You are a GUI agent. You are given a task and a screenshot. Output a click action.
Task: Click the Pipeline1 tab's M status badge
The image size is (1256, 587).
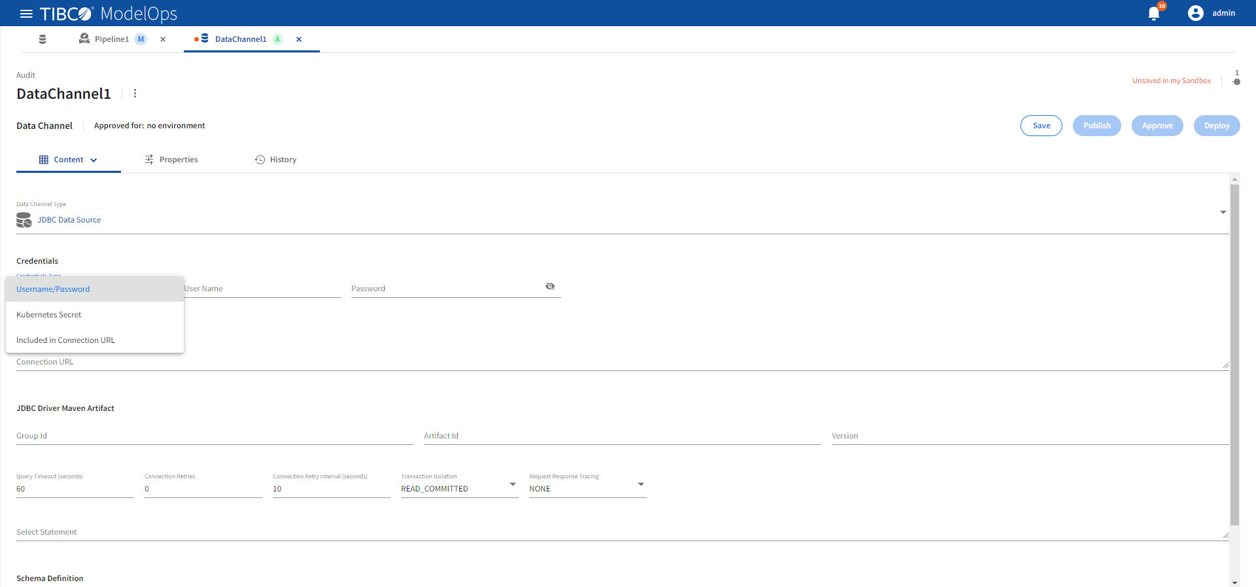[141, 39]
